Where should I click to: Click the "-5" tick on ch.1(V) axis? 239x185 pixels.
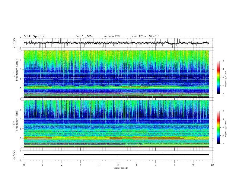point(21,48)
